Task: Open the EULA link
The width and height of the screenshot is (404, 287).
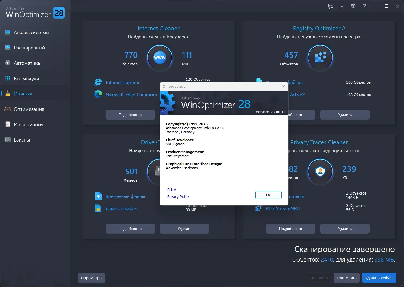Action: pyautogui.click(x=172, y=190)
